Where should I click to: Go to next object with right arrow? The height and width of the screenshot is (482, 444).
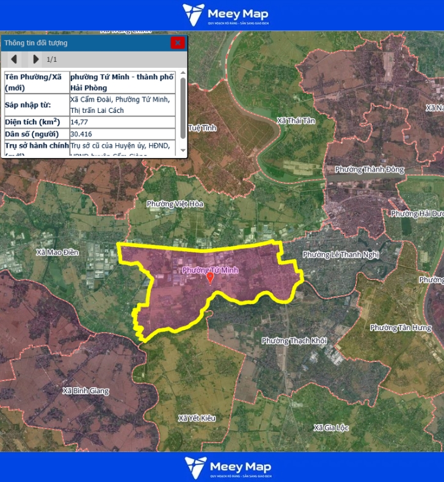click(x=35, y=59)
